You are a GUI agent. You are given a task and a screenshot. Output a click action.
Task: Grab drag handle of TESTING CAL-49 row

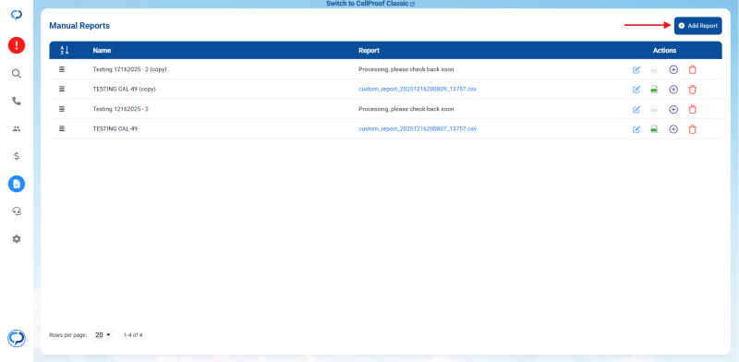tap(62, 128)
